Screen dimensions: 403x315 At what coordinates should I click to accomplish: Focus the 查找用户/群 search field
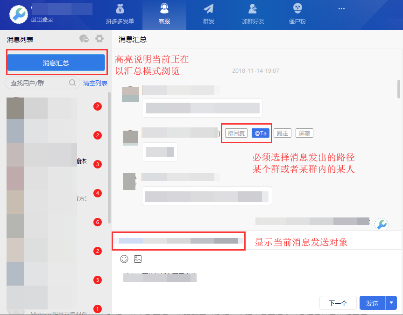[42, 83]
